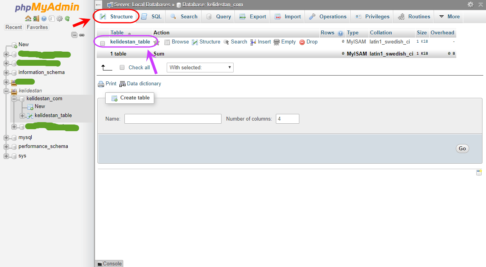Expand the kelidestan_table tree node

click(22, 116)
